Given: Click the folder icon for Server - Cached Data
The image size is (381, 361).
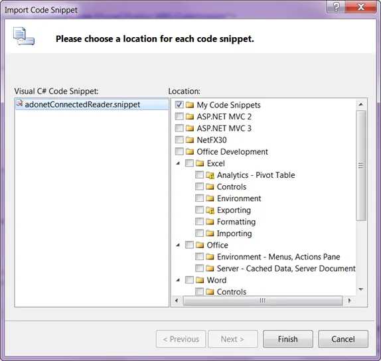Looking at the screenshot, I should click(210, 268).
